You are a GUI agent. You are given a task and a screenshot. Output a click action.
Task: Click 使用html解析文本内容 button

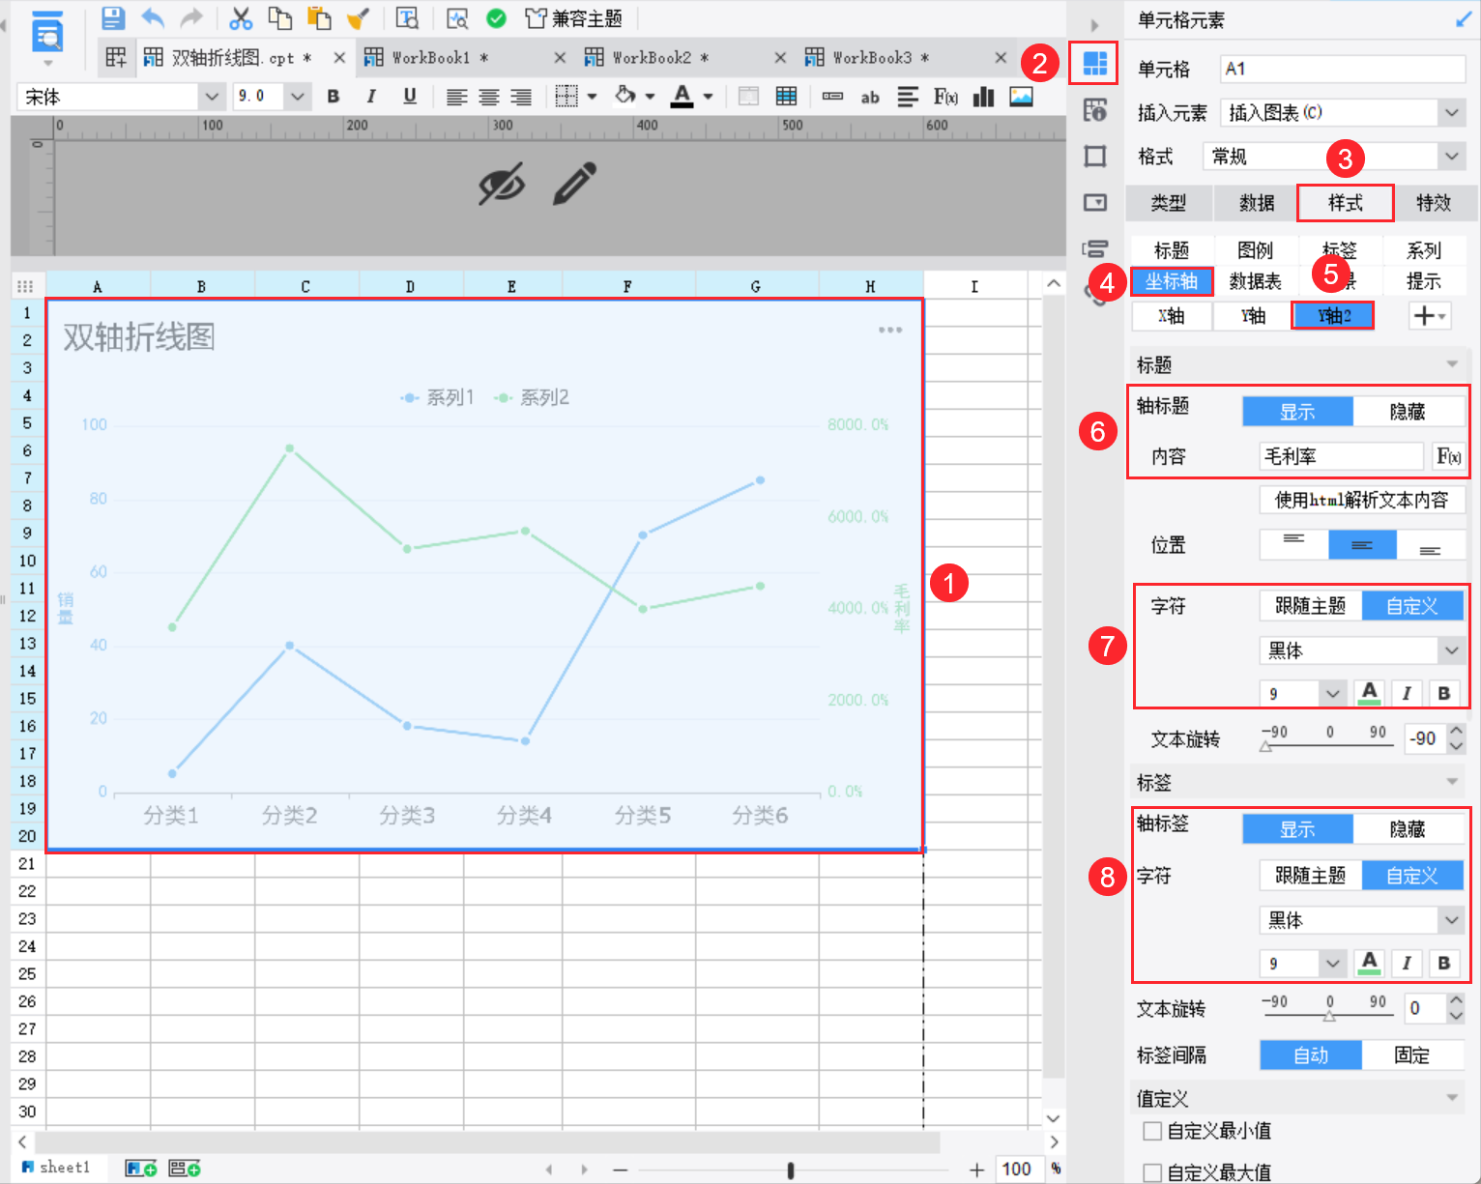[x=1362, y=500]
